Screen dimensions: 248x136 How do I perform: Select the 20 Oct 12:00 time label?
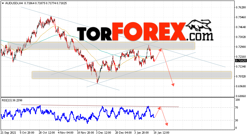[47, 132]
